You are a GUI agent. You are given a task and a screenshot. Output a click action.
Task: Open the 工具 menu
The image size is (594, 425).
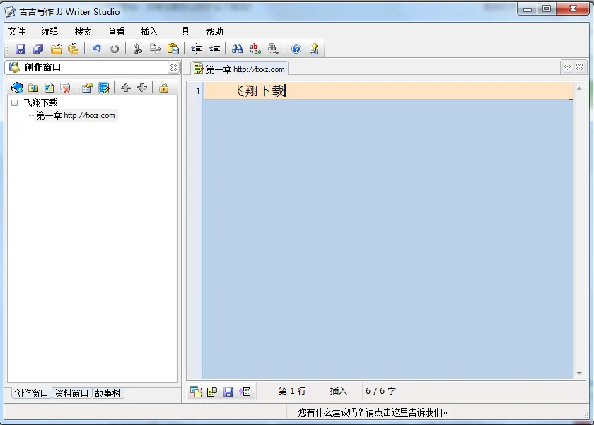pos(181,31)
